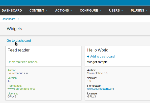Expand the Users dropdown arrow
This screenshot has height=103, width=150.
(x=122, y=11)
